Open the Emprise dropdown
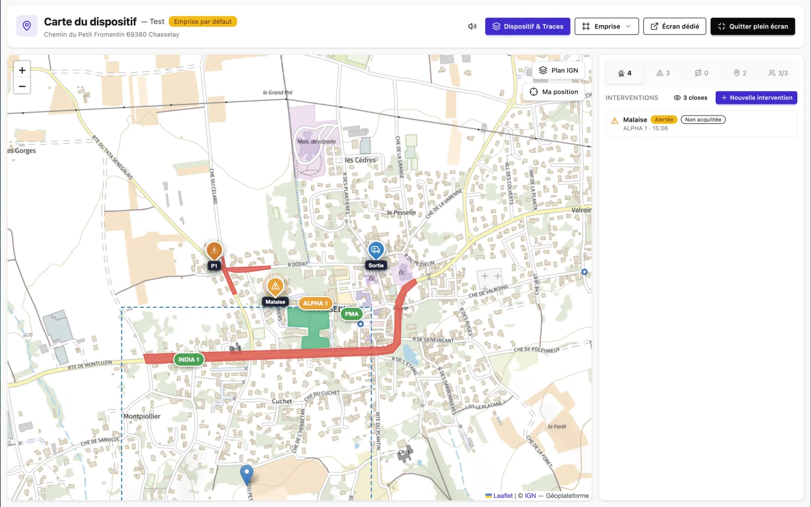811x507 pixels. (606, 26)
